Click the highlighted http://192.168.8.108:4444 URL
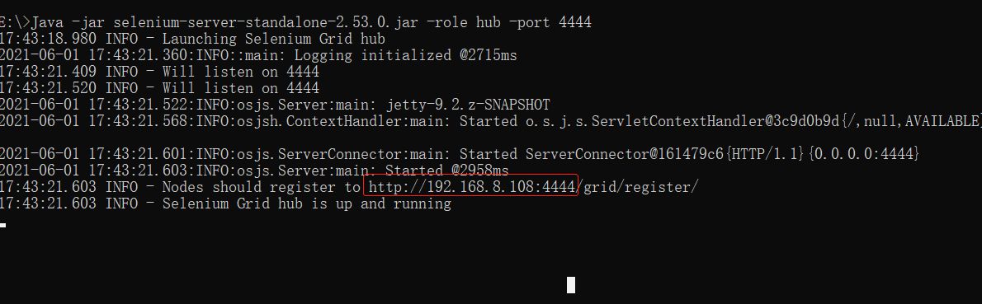The image size is (982, 304). [x=470, y=186]
